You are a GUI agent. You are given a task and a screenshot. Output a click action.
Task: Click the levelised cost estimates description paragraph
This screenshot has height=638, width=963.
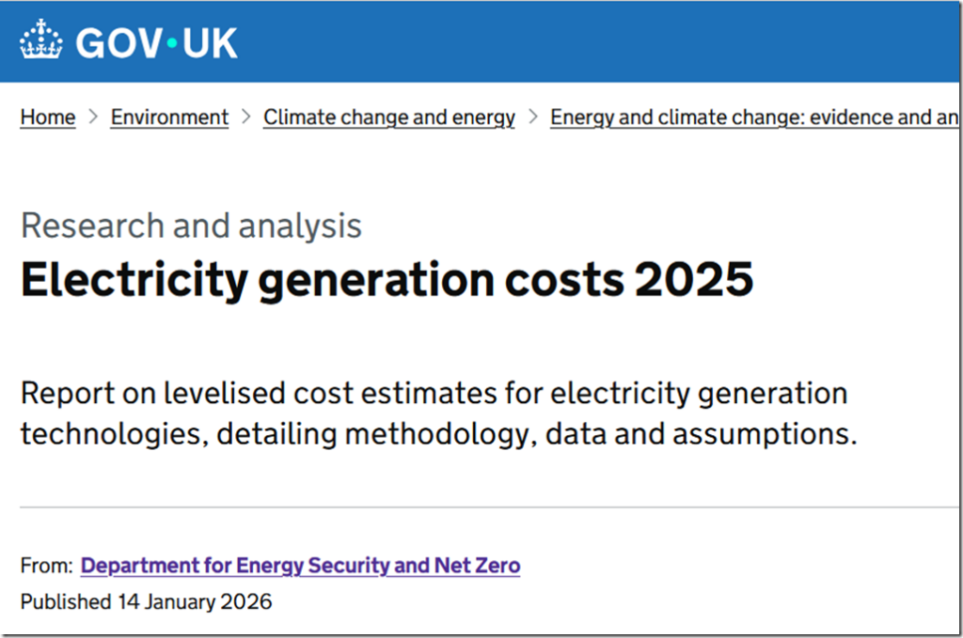(x=434, y=393)
